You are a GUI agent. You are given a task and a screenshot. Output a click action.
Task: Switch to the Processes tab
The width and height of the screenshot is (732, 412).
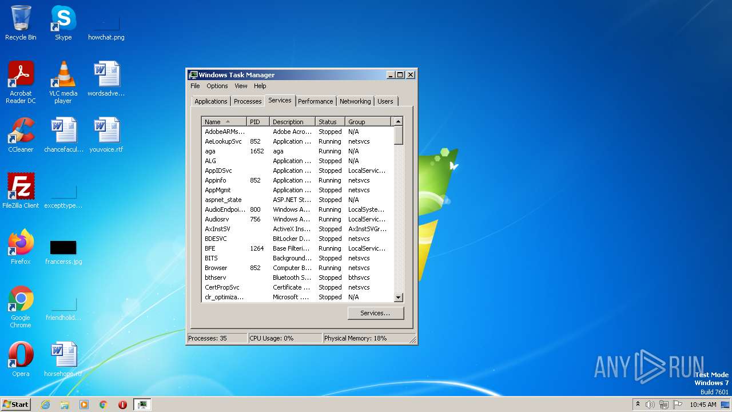pyautogui.click(x=248, y=101)
